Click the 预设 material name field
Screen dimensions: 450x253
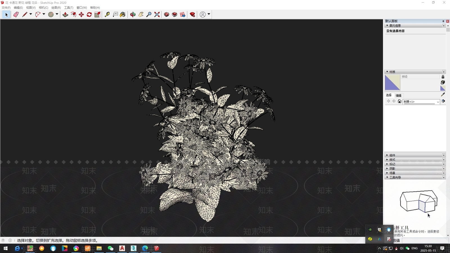[420, 76]
